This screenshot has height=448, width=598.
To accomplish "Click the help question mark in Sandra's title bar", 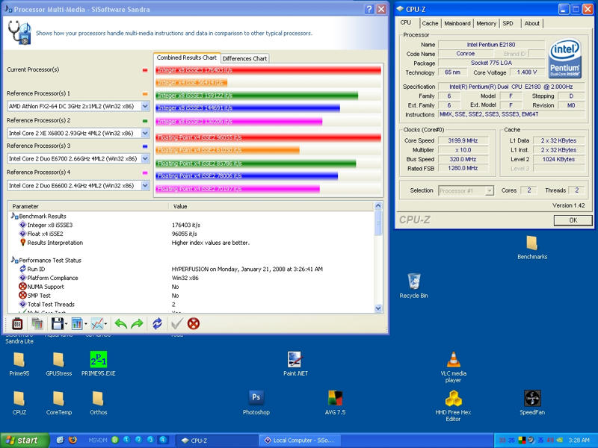I will pos(369,9).
